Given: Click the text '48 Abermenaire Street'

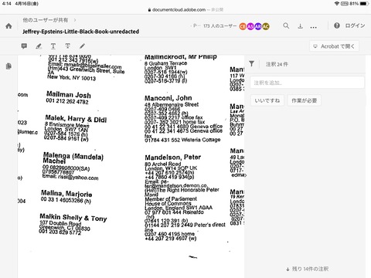Looking at the screenshot, I should [x=172, y=104].
